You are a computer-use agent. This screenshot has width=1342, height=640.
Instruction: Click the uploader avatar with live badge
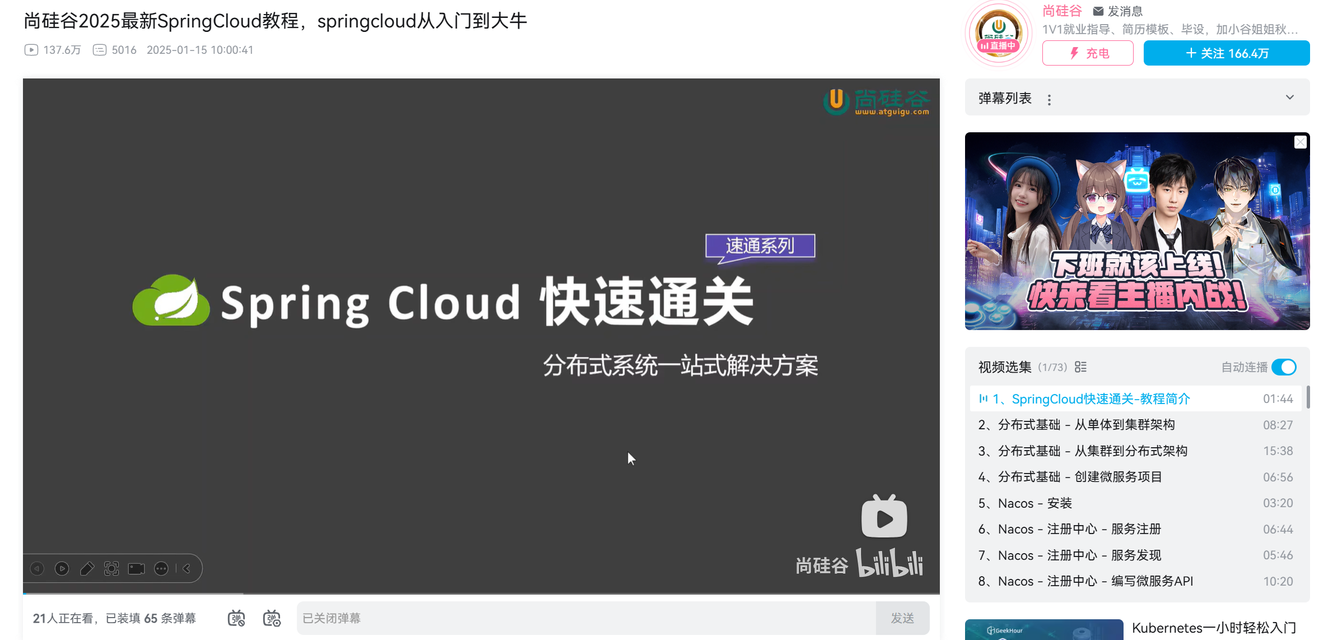pyautogui.click(x=998, y=33)
